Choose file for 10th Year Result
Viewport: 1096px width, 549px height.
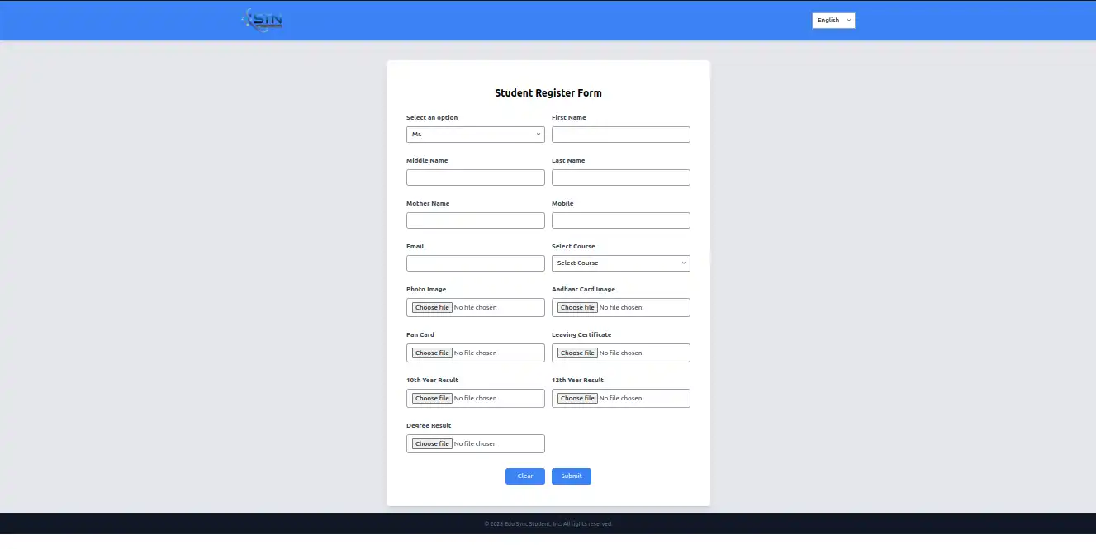[x=432, y=398]
